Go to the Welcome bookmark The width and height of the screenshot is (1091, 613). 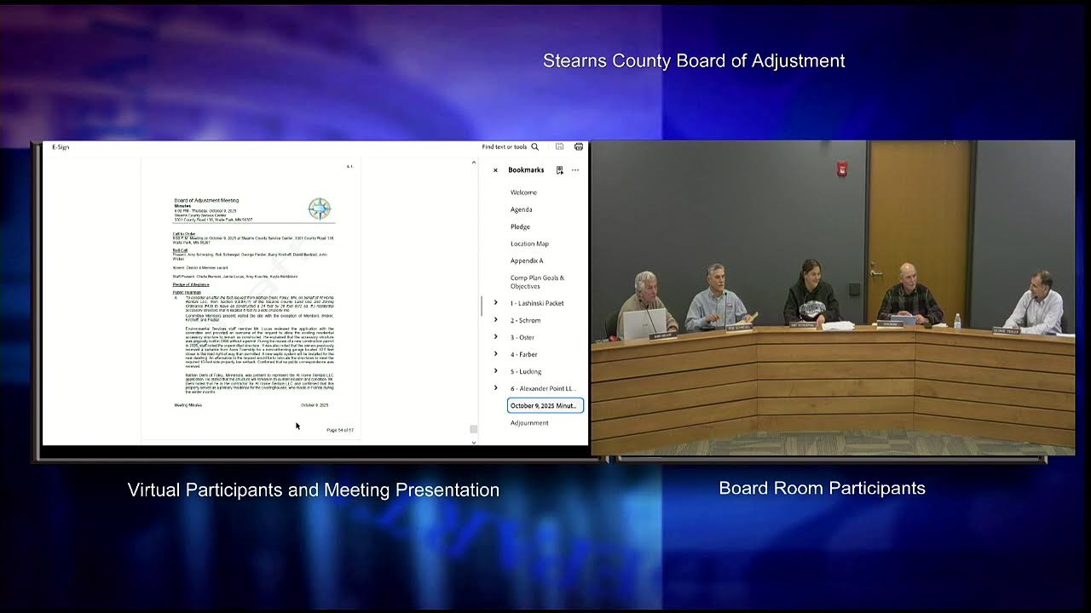pos(523,192)
